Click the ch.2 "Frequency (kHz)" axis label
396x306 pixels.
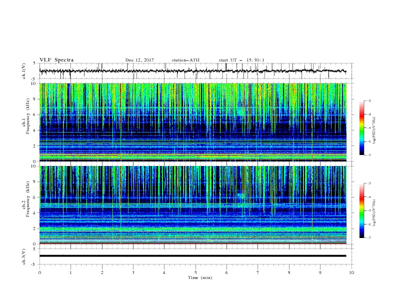pyautogui.click(x=27, y=199)
